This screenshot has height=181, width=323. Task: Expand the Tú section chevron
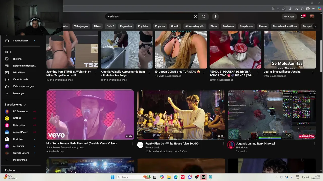click(11, 52)
